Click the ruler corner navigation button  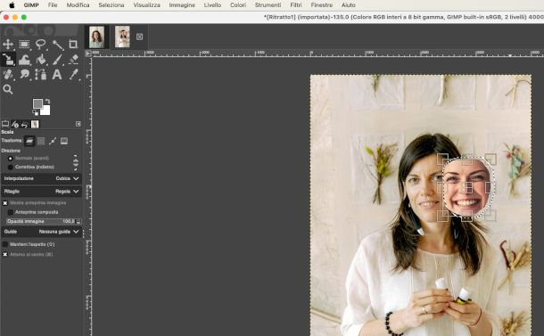pos(88,53)
